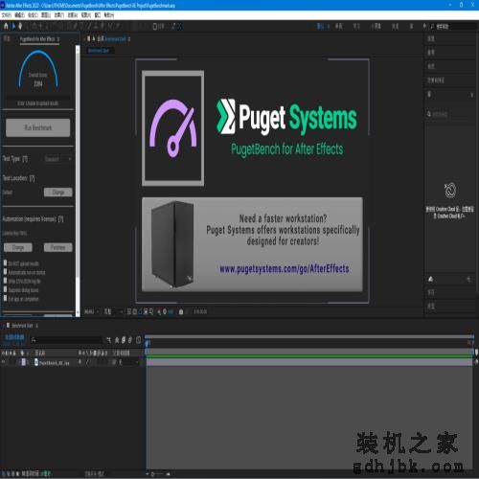
Task: Click the PugetBench panel vertical scrollbar
Action: tap(78, 180)
